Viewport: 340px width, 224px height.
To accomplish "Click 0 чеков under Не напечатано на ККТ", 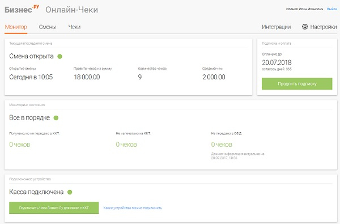I will (x=126, y=145).
